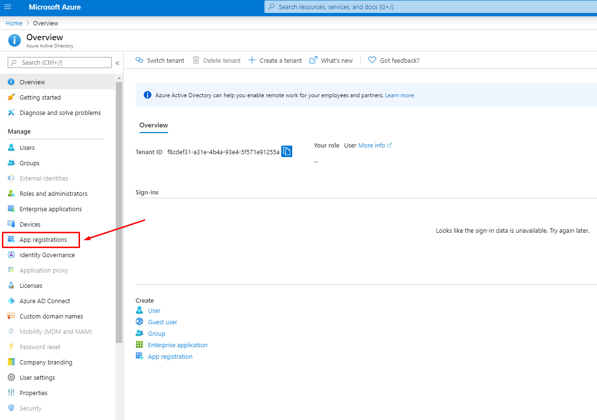Click the Guest user icon under Create
Viewport: 597px width, 420px height.
pos(139,322)
